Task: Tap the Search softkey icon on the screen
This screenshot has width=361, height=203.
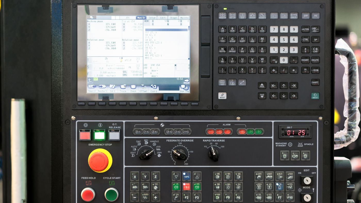Action: coord(92,86)
